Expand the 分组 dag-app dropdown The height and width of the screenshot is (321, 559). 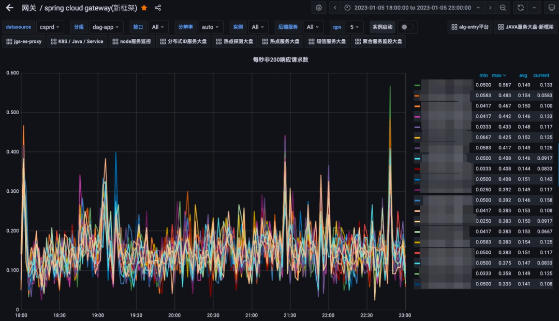[x=106, y=27]
